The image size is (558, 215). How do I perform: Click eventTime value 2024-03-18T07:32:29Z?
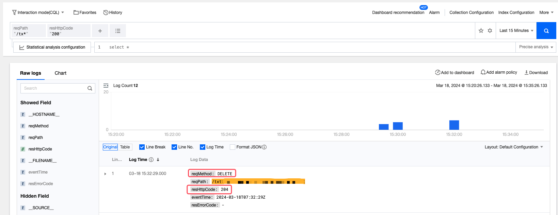click(241, 197)
